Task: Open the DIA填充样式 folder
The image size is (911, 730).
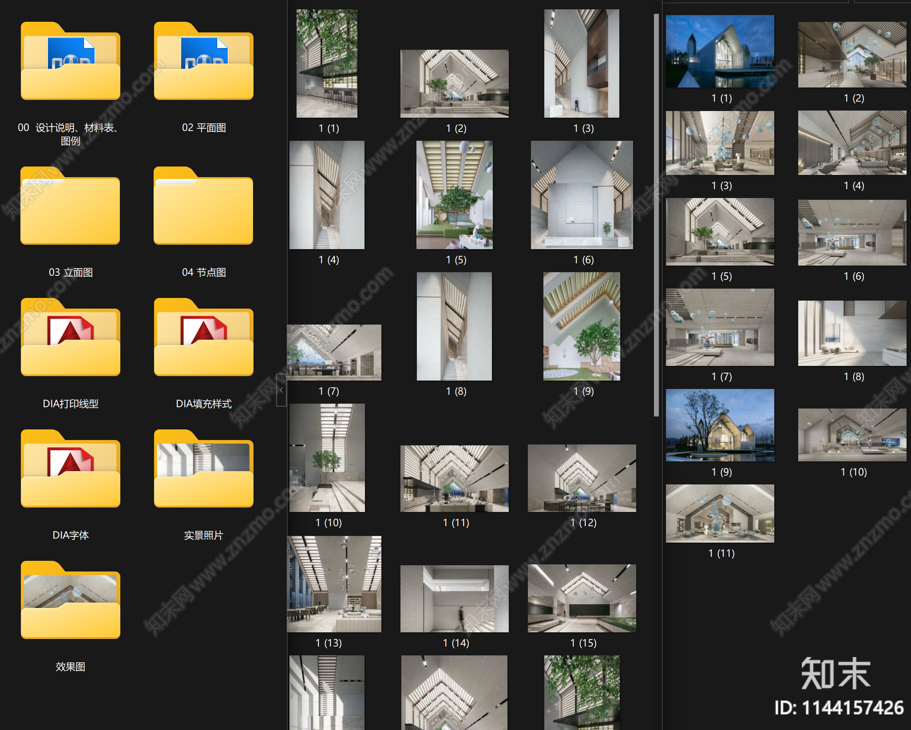Action: 204,337
